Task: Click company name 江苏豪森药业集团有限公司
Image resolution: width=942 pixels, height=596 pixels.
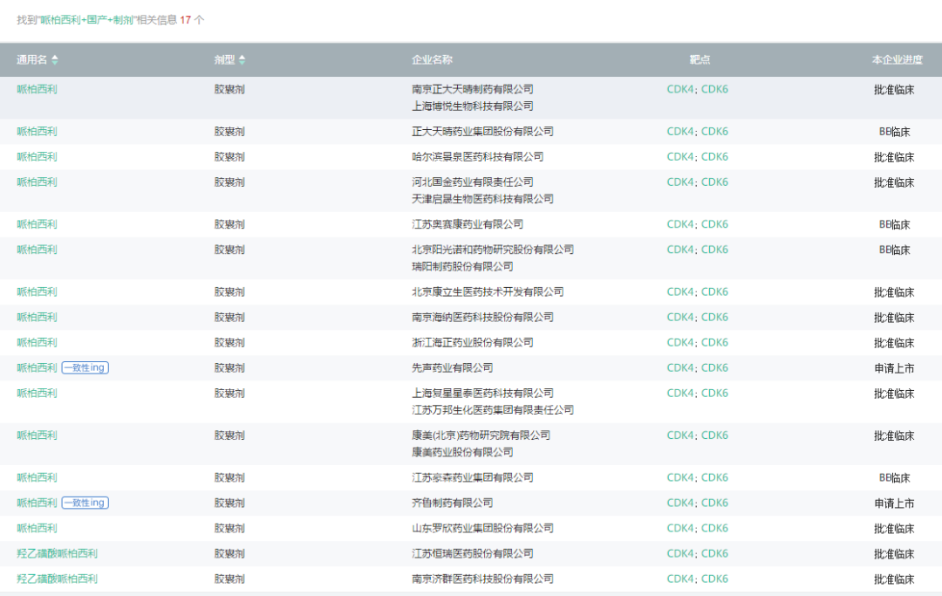Action: click(473, 477)
